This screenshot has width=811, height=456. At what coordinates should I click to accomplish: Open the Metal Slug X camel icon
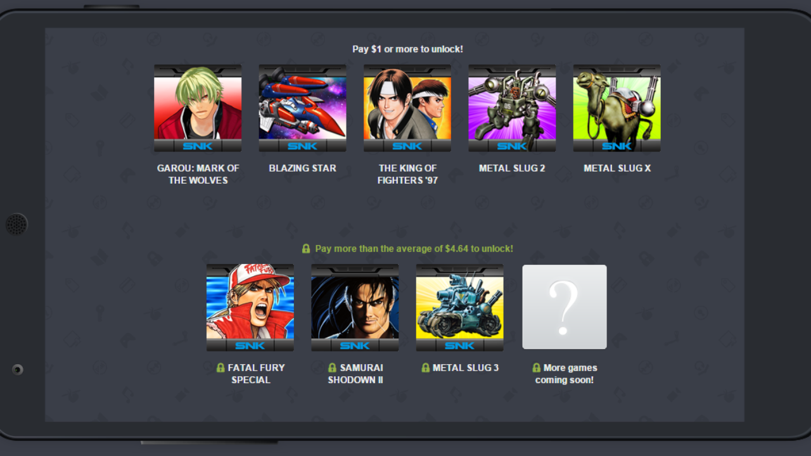(x=617, y=108)
